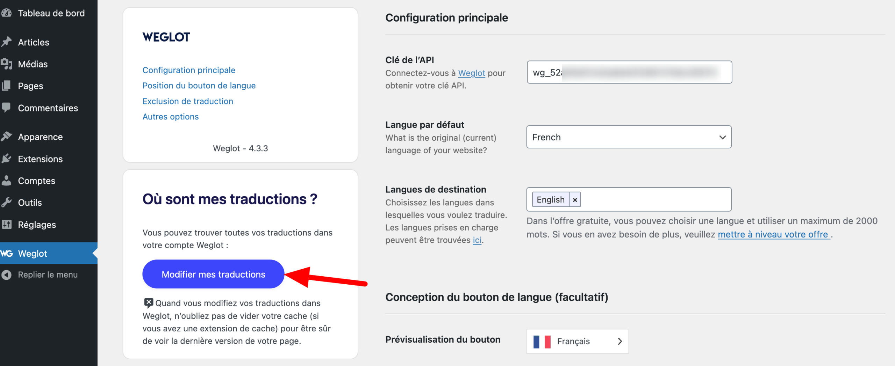Open the mettre à niveau votre offre link
Image resolution: width=895 pixels, height=366 pixels.
click(x=773, y=234)
